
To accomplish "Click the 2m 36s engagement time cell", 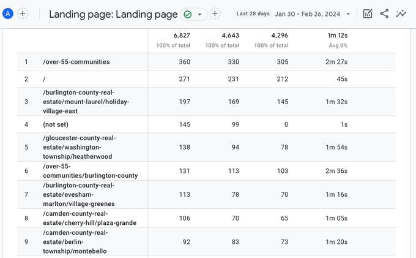I will [336, 171].
